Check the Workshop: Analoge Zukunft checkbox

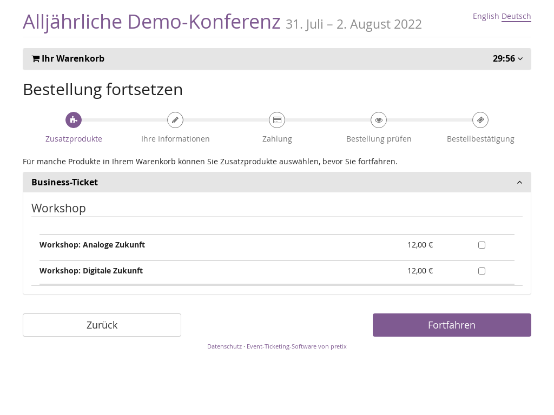[x=482, y=245]
